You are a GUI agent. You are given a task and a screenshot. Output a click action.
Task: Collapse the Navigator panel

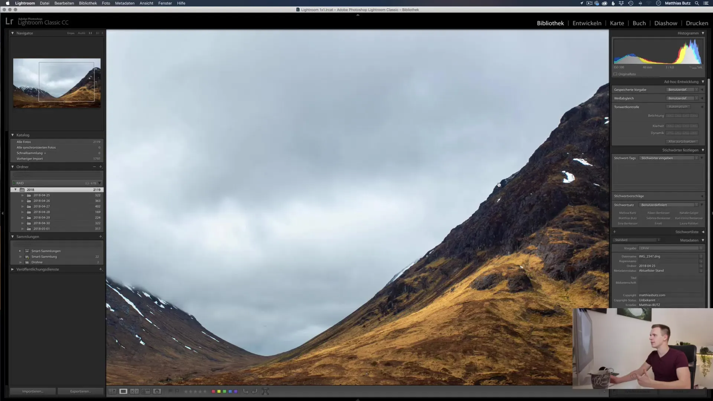[12, 33]
